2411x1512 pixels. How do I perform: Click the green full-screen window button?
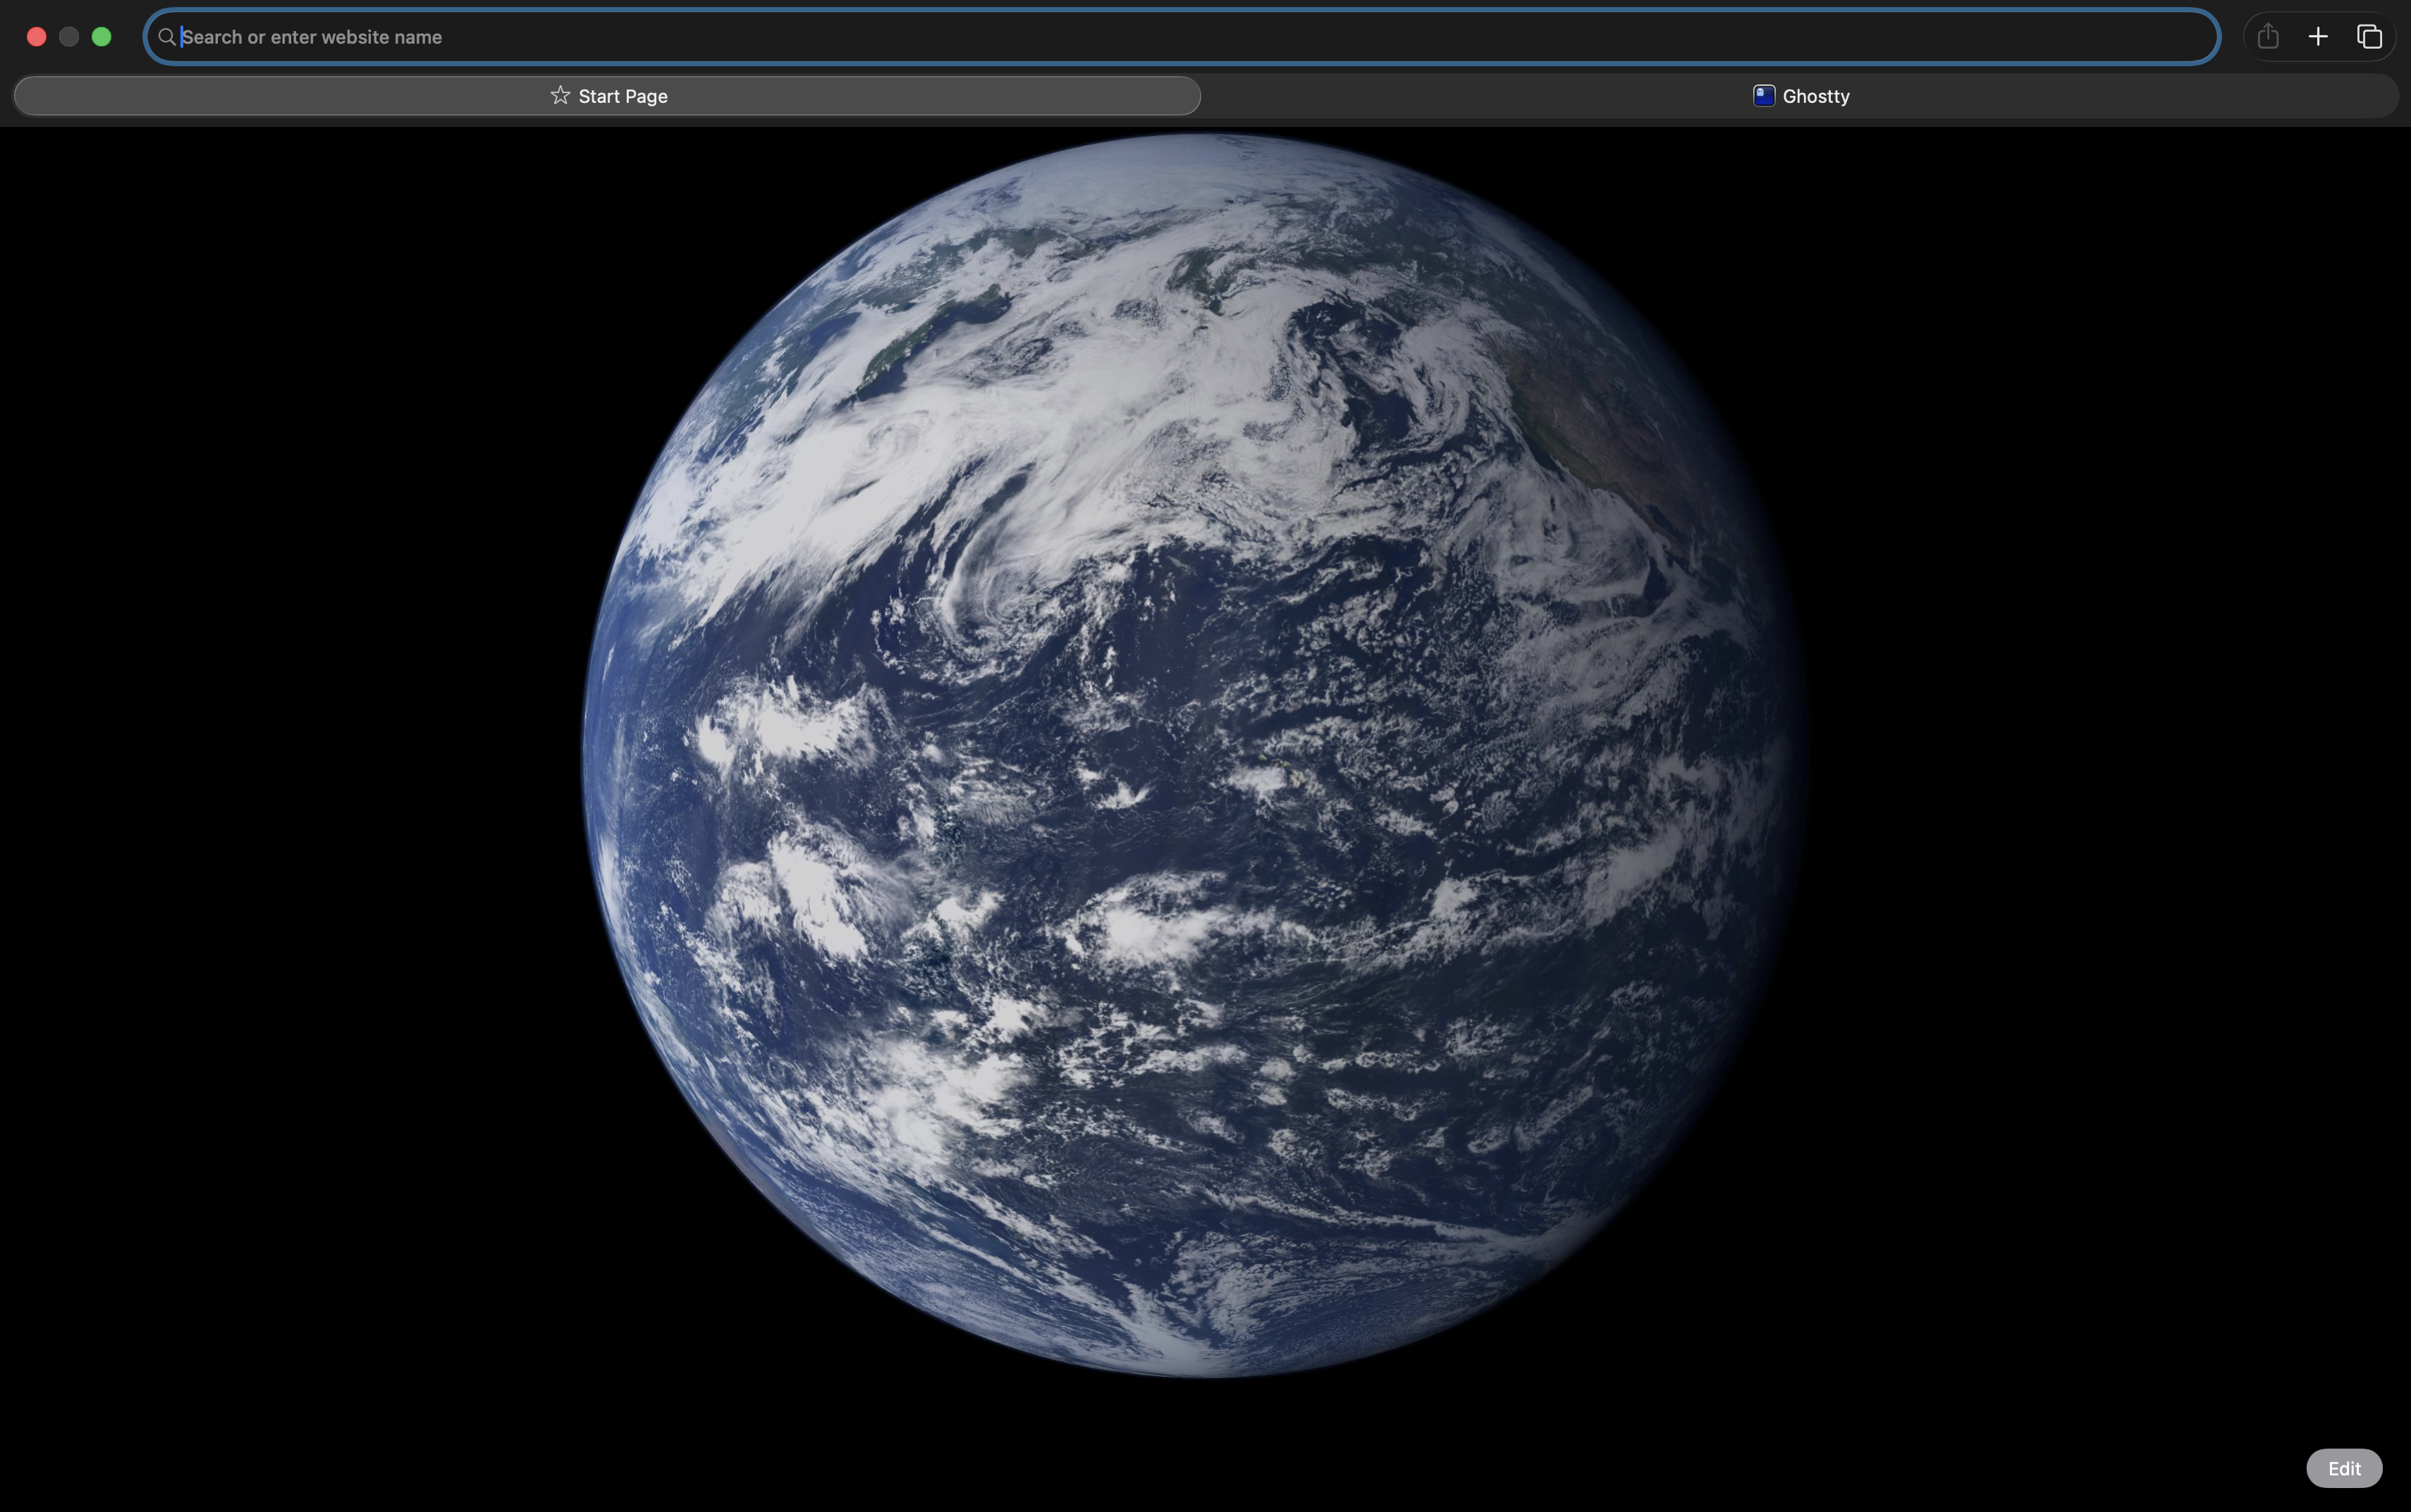(x=101, y=37)
